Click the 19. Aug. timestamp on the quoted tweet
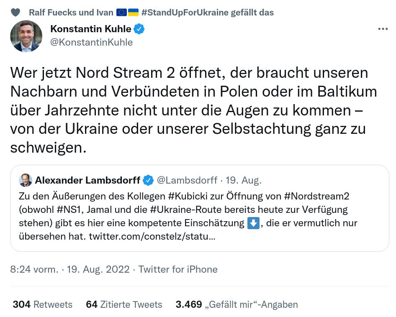Screen dimensions: 396x317 click(x=243, y=180)
